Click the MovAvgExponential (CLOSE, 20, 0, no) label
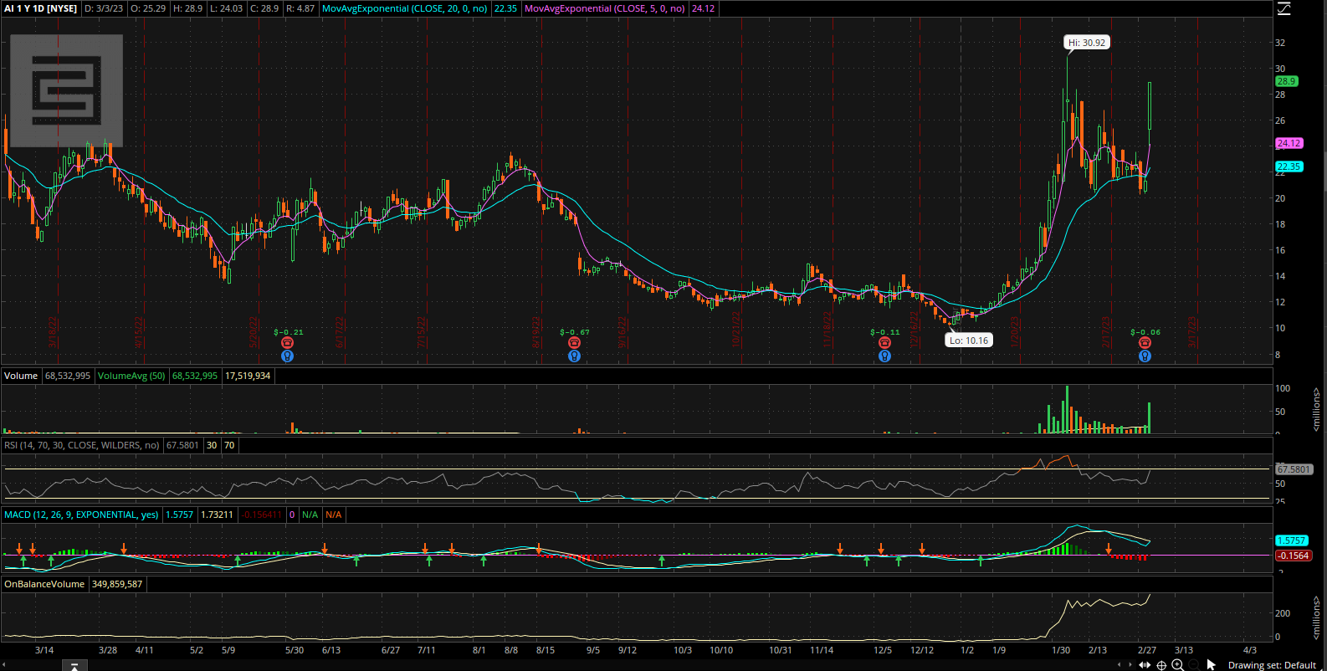Image resolution: width=1327 pixels, height=671 pixels. 405,8
